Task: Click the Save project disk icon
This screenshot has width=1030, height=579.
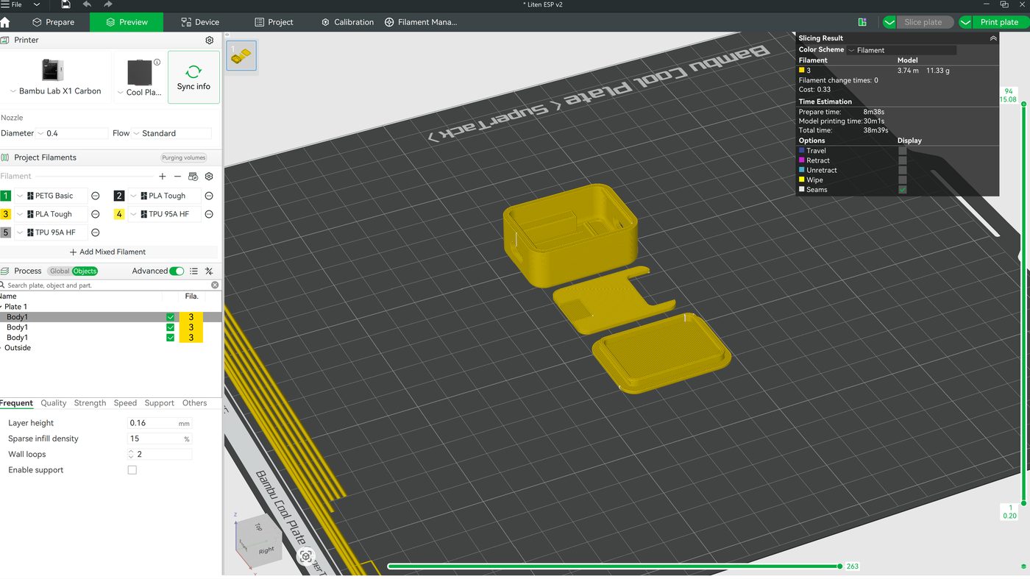Action: pyautogui.click(x=65, y=4)
